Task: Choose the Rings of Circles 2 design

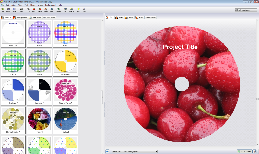Action: pos(13,121)
